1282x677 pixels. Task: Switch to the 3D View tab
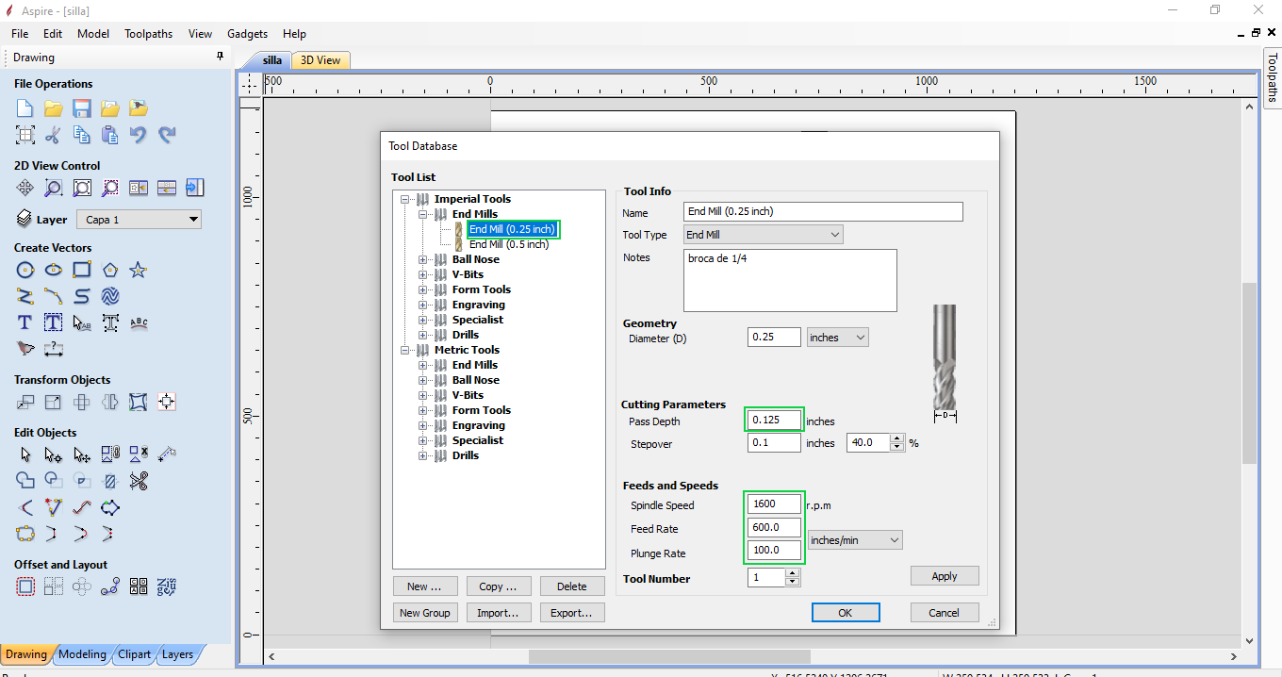320,60
